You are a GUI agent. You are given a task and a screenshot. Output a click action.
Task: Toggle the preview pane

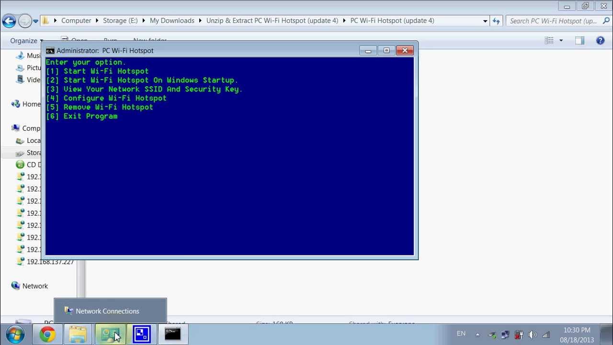point(579,41)
